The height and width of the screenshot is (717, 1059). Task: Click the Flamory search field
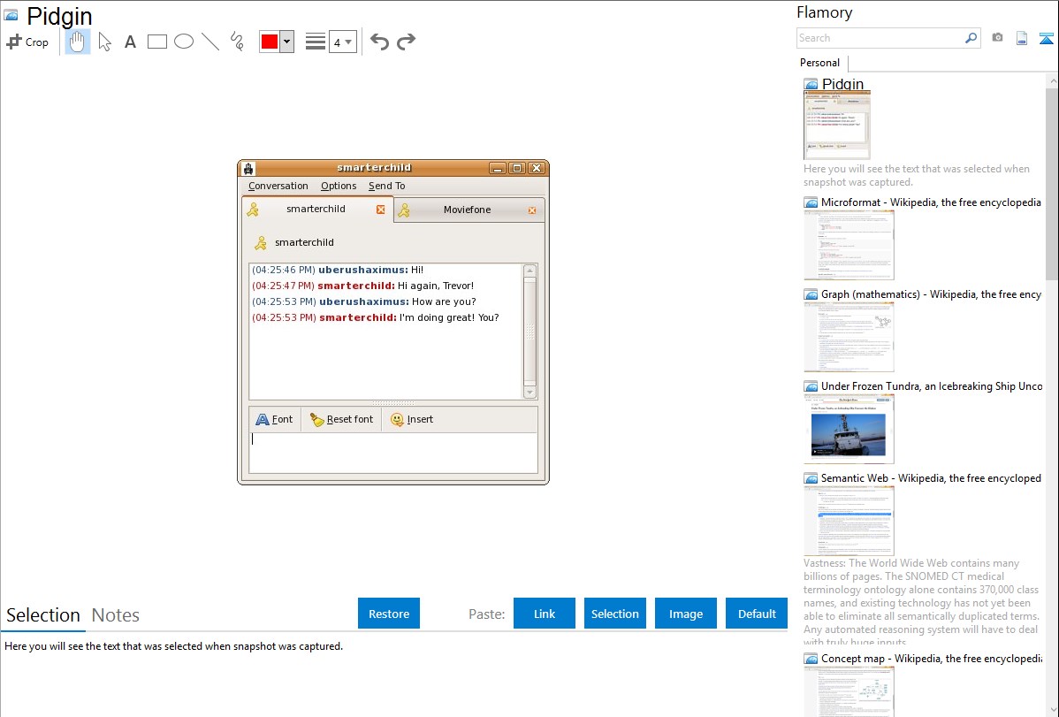coord(880,38)
